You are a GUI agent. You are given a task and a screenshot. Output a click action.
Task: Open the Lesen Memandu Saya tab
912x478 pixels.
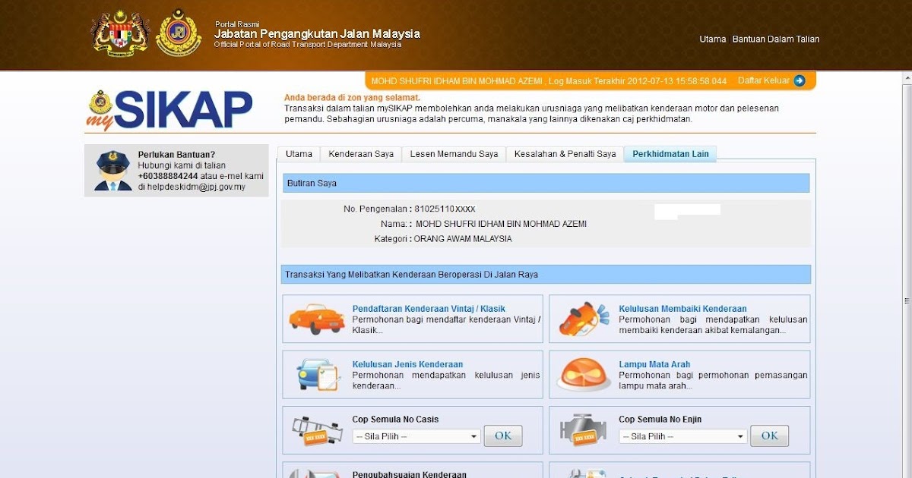pyautogui.click(x=454, y=154)
